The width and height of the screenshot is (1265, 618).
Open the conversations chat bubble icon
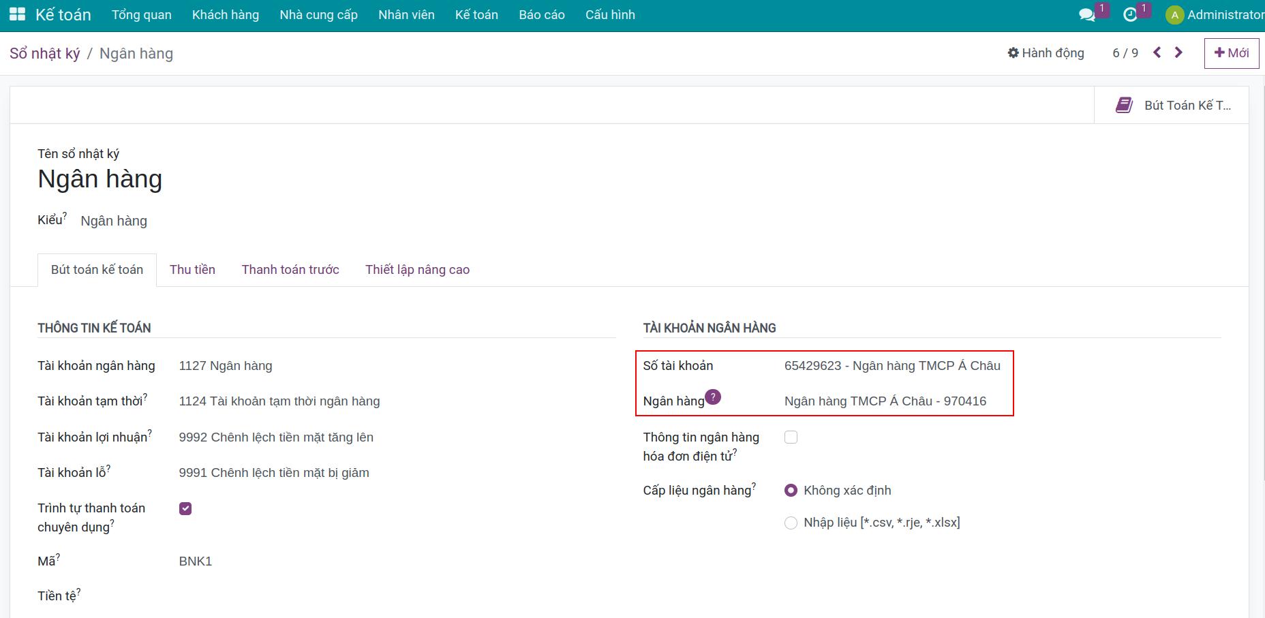pyautogui.click(x=1087, y=15)
